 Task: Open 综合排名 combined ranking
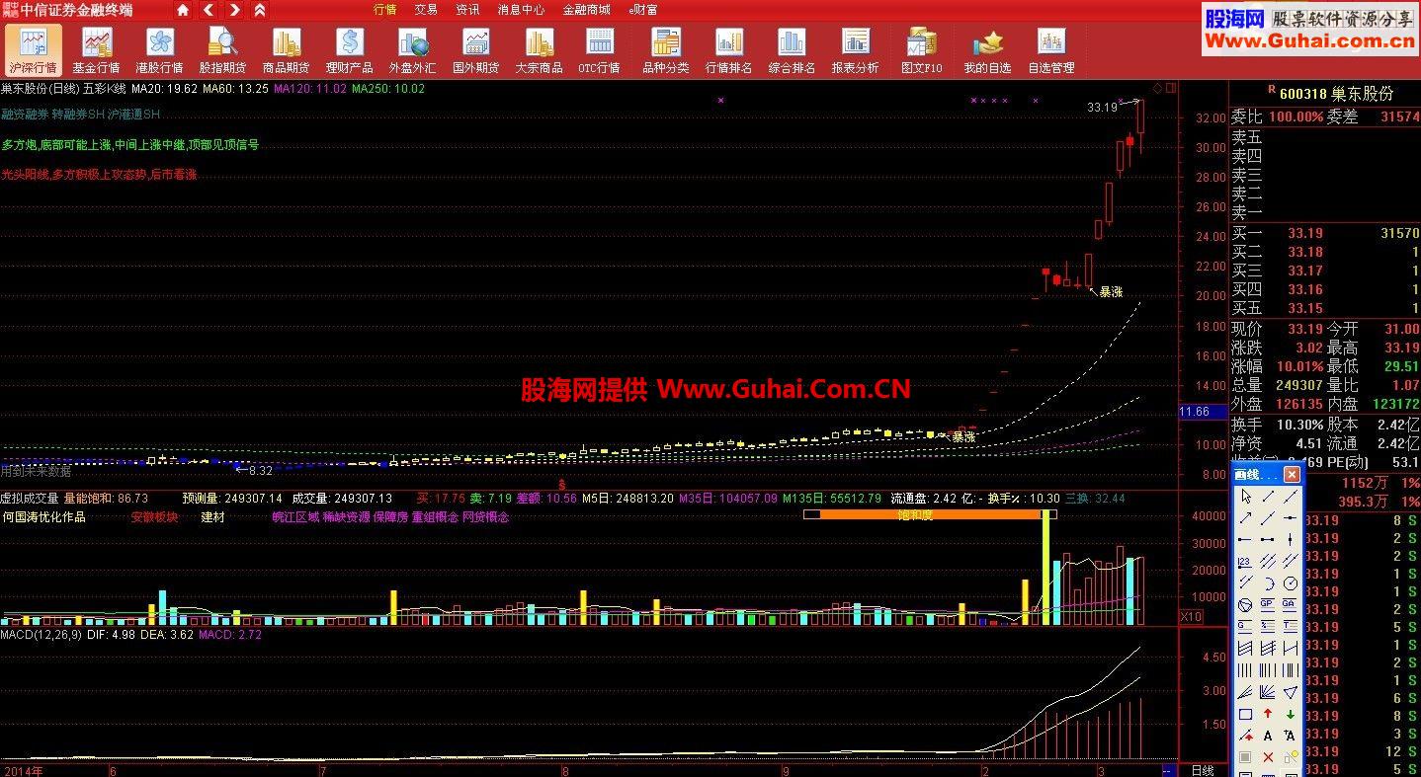click(x=792, y=50)
